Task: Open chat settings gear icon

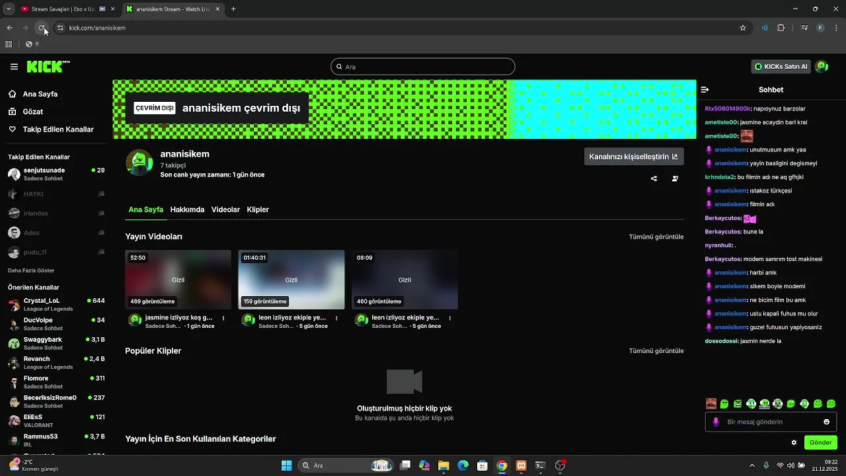Action: pyautogui.click(x=794, y=442)
